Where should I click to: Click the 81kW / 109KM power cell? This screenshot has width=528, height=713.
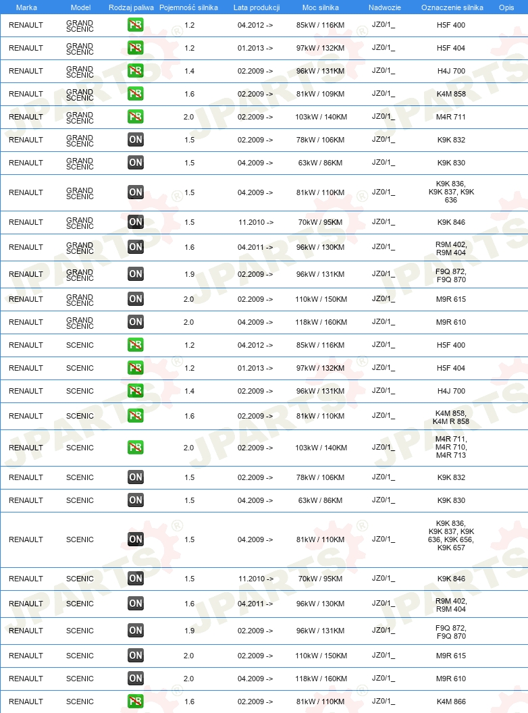pyautogui.click(x=320, y=94)
